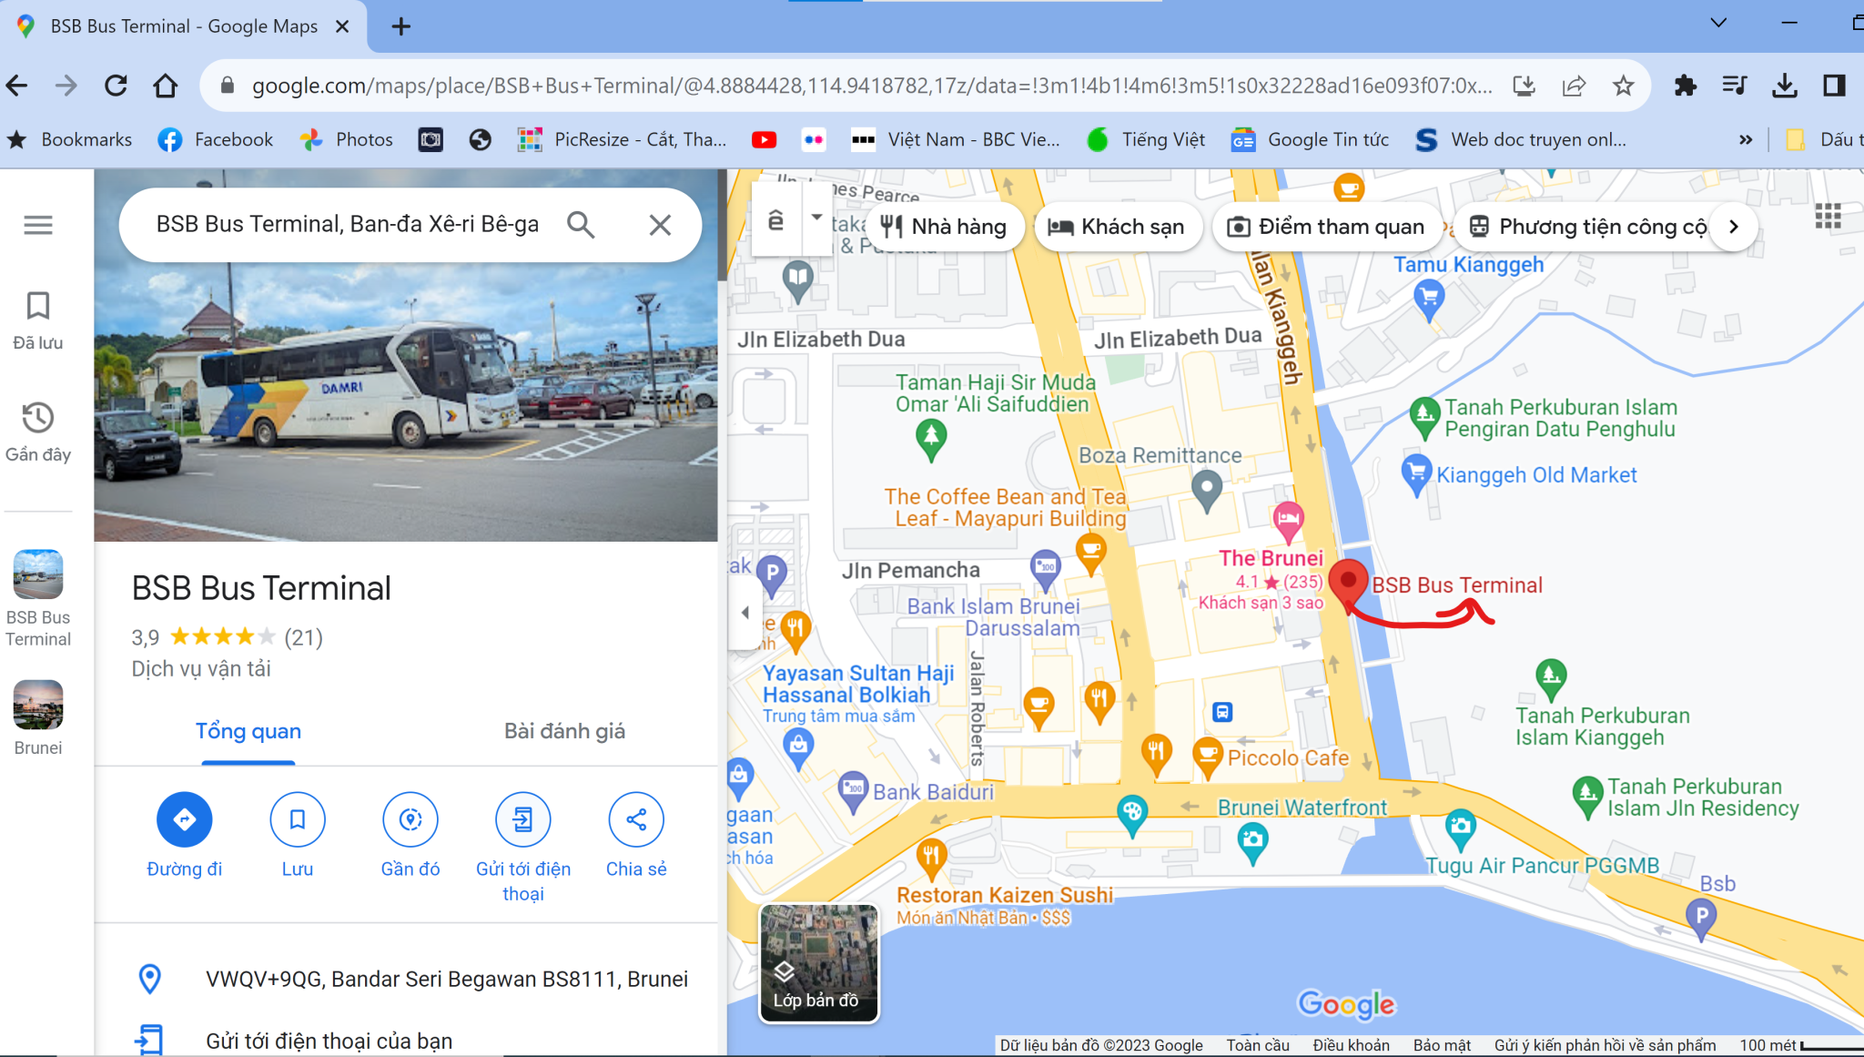Filter by Khách sạn chip
This screenshot has width=1864, height=1057.
point(1118,227)
